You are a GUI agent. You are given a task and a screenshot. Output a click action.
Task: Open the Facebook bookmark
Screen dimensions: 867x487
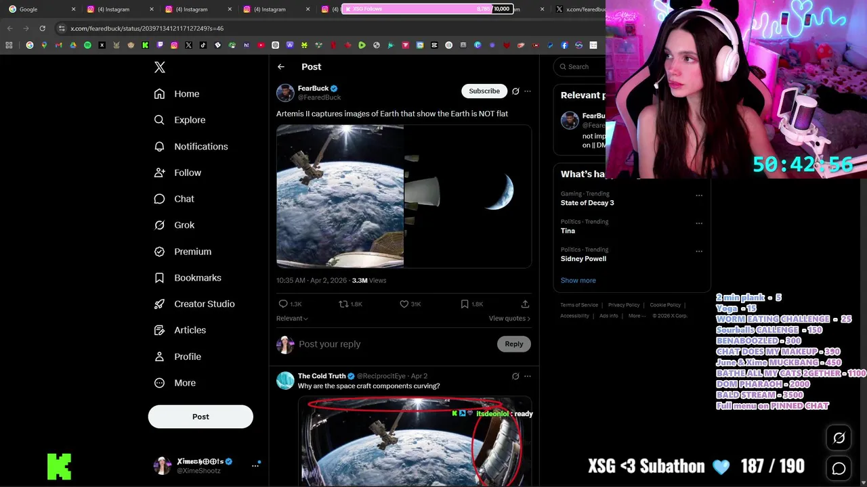pyautogui.click(x=564, y=45)
